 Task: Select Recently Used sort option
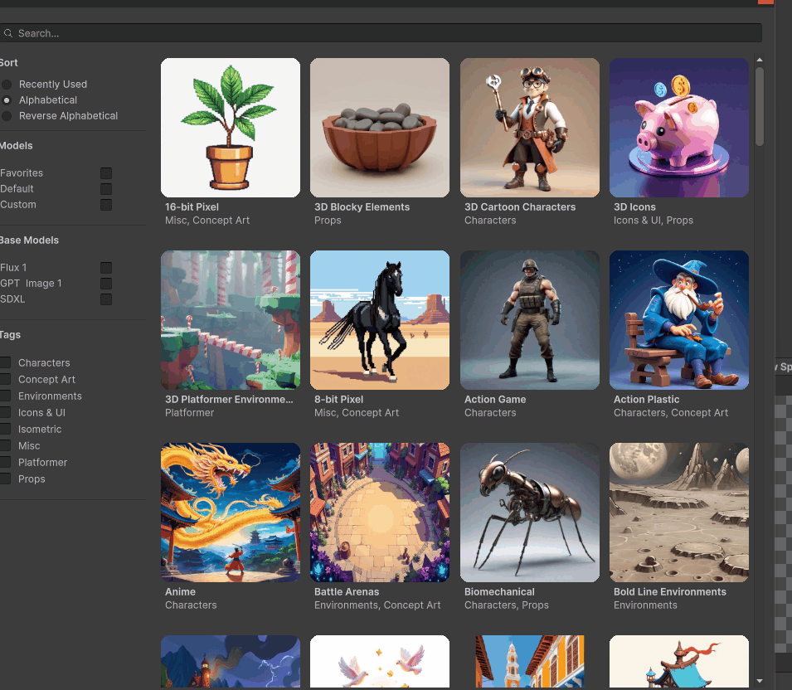pyautogui.click(x=7, y=85)
